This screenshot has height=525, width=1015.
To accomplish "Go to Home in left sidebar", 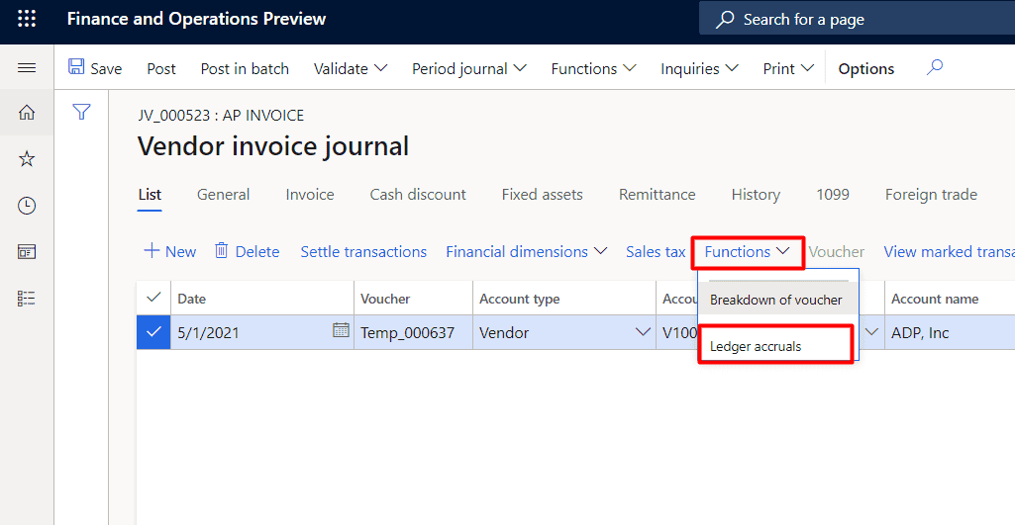I will 27,113.
